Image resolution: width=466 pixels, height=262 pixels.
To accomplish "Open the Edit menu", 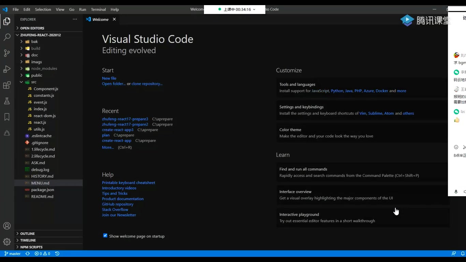I will coord(27,10).
